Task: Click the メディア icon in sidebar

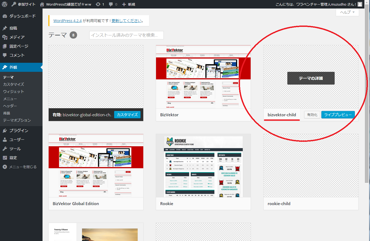Action: click(x=5, y=37)
